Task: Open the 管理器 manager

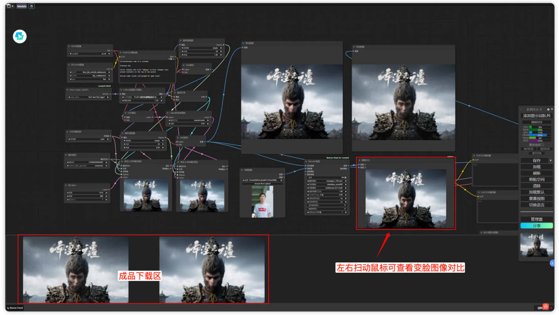Action: pos(536,219)
